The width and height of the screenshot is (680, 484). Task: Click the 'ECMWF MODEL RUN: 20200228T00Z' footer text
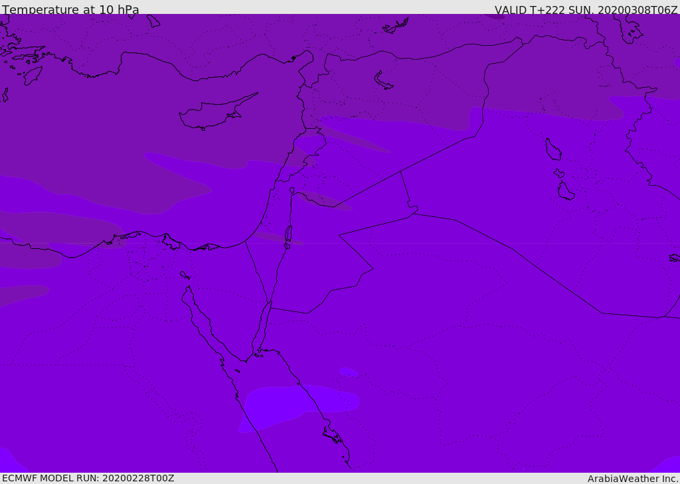point(88,479)
